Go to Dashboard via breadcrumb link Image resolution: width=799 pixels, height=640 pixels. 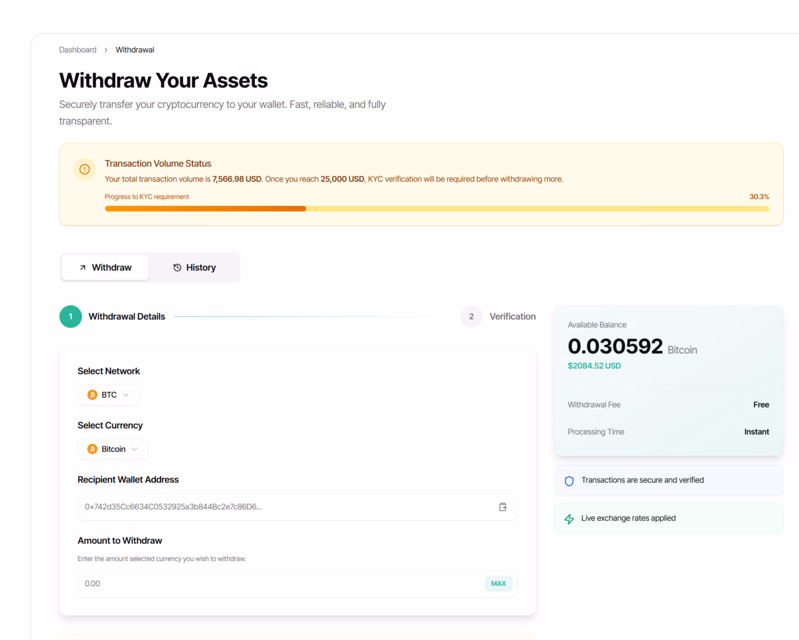pos(77,50)
